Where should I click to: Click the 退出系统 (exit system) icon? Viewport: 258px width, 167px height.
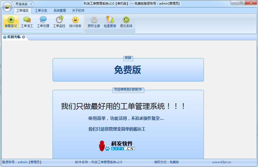(126, 22)
